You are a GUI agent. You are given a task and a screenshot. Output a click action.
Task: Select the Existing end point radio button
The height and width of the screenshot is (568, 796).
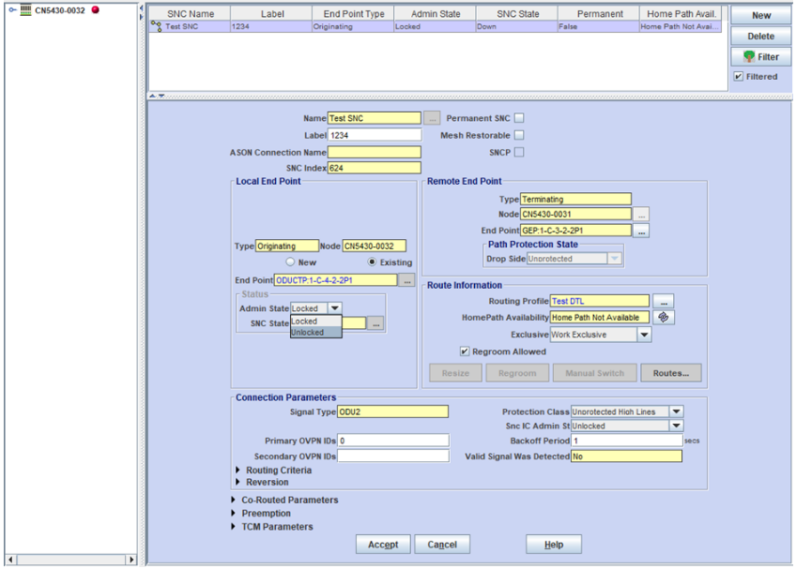coord(372,262)
